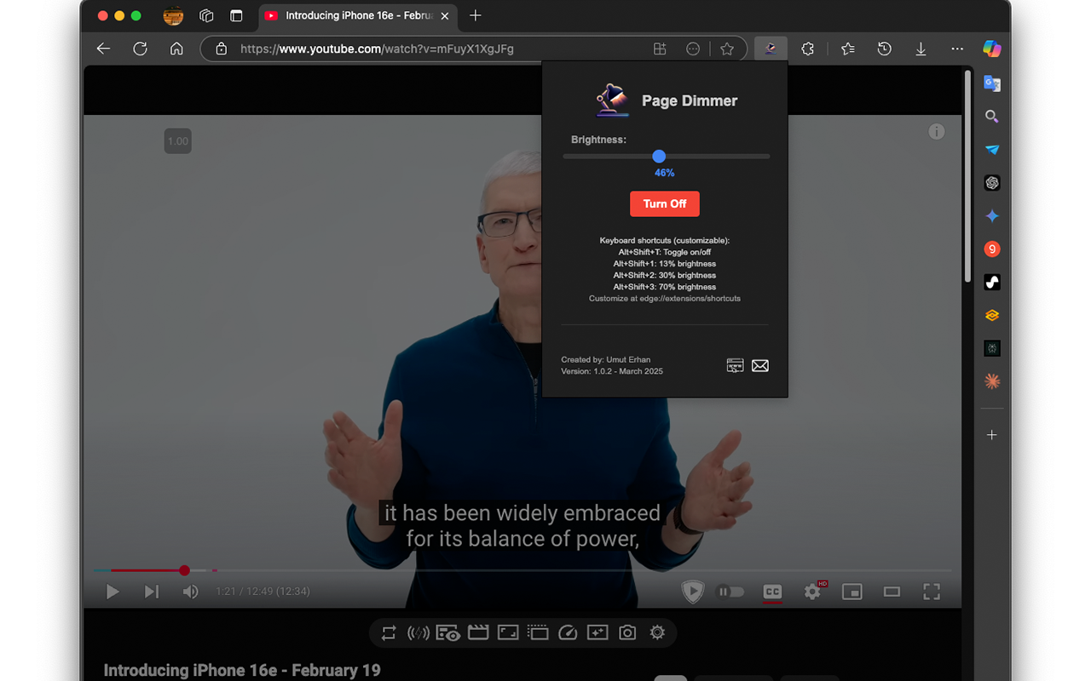The height and width of the screenshot is (681, 1091).
Task: Click the video title Introducing iPhone 16e
Action: coord(242,671)
